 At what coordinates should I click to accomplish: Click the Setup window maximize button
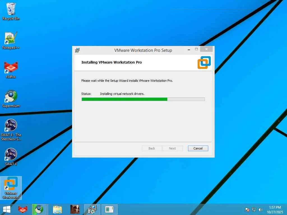pos(196,49)
